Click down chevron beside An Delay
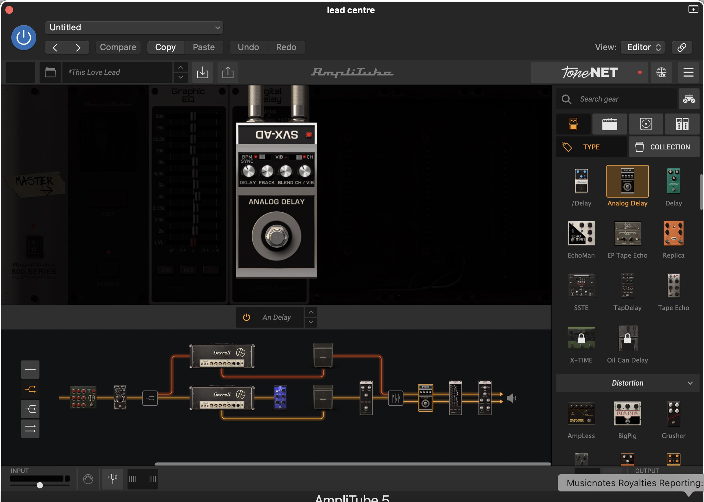The image size is (704, 502). click(311, 322)
